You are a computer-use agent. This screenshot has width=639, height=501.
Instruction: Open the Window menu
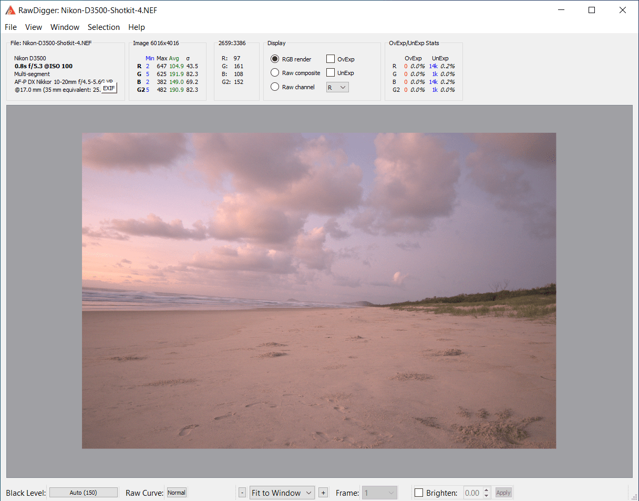(x=65, y=27)
